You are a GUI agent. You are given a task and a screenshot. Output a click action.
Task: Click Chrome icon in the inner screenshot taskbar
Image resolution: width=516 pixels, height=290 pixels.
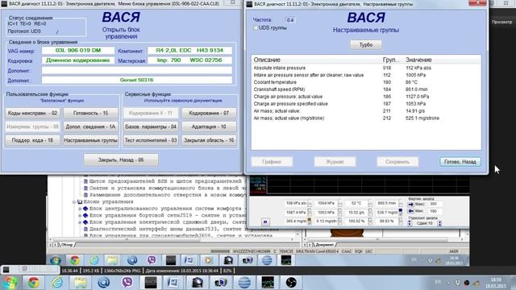pos(75,260)
